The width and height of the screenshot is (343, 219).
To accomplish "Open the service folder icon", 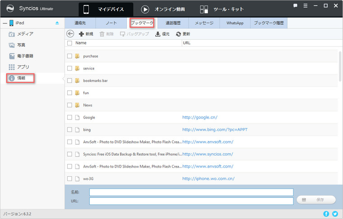I will (x=77, y=68).
